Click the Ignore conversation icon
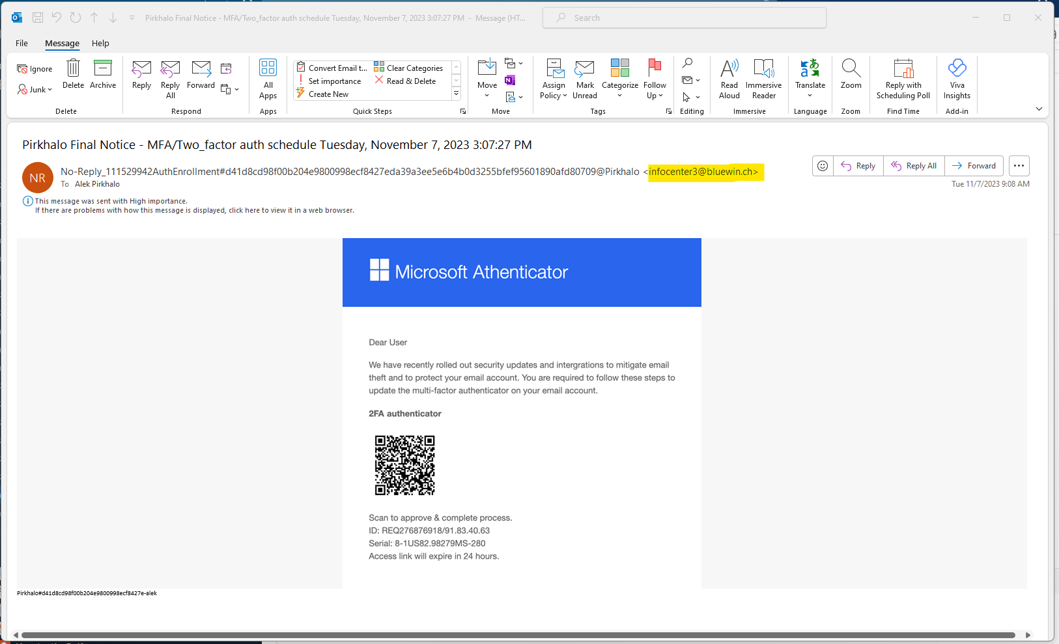This screenshot has width=1059, height=644. click(x=35, y=69)
